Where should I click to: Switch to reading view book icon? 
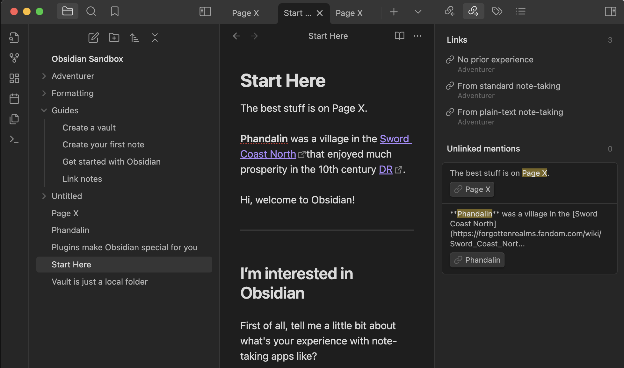(399, 36)
